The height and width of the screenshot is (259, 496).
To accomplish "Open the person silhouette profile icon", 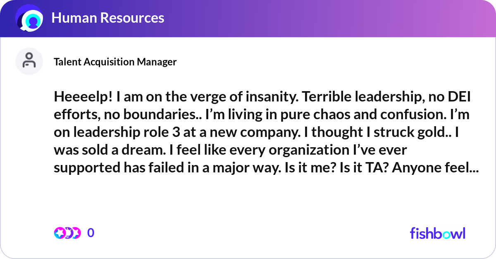I will [x=29, y=61].
